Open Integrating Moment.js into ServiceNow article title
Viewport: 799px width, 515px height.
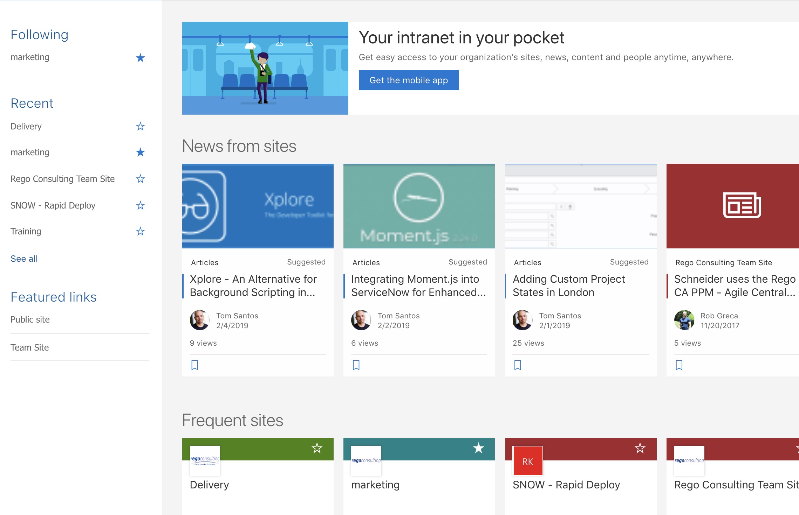[x=418, y=285]
